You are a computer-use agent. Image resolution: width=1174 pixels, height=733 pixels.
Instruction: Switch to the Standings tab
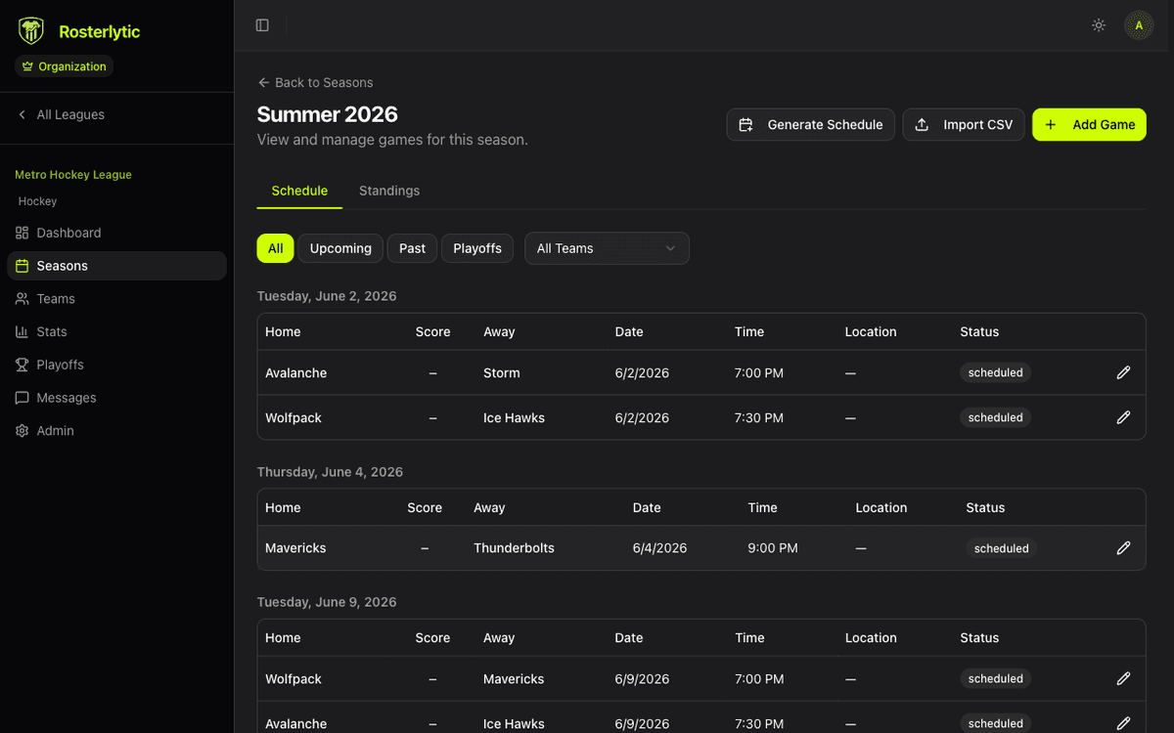pos(388,191)
